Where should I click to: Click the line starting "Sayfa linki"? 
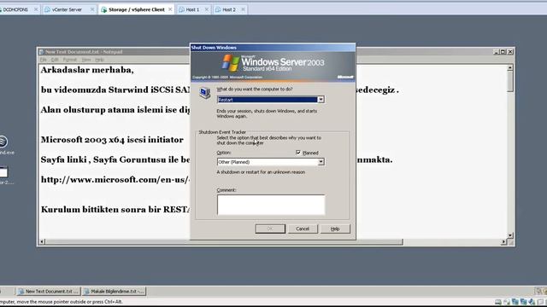(115, 159)
